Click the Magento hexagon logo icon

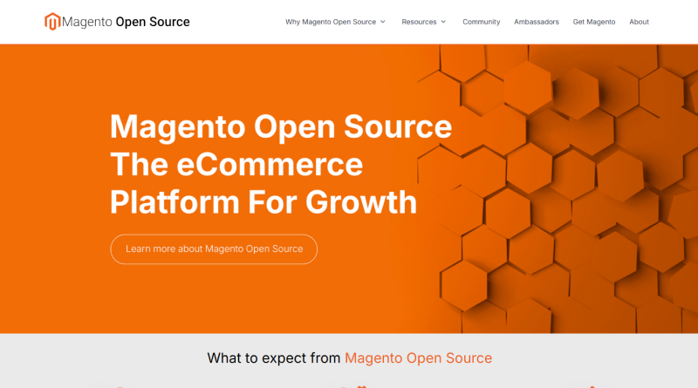click(x=52, y=21)
